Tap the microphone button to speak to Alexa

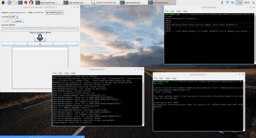[x=40, y=38]
